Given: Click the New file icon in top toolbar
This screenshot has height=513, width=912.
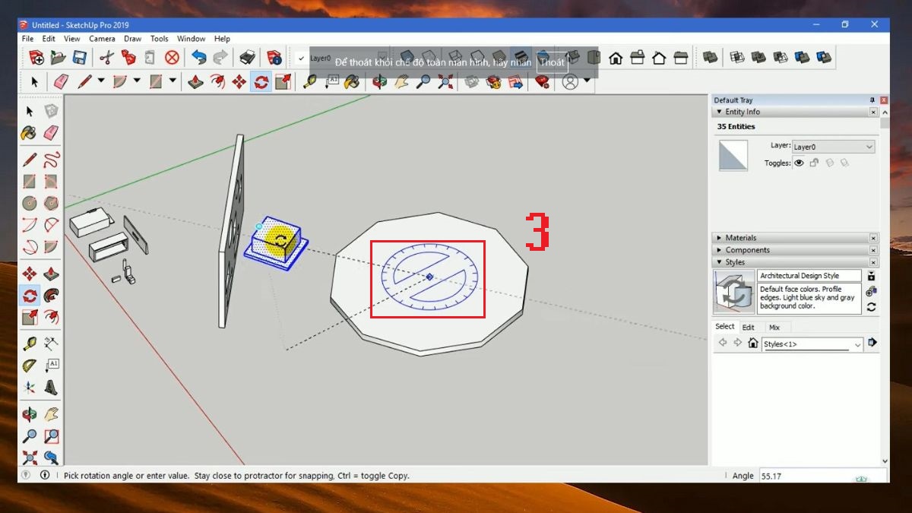Looking at the screenshot, I should pyautogui.click(x=36, y=57).
